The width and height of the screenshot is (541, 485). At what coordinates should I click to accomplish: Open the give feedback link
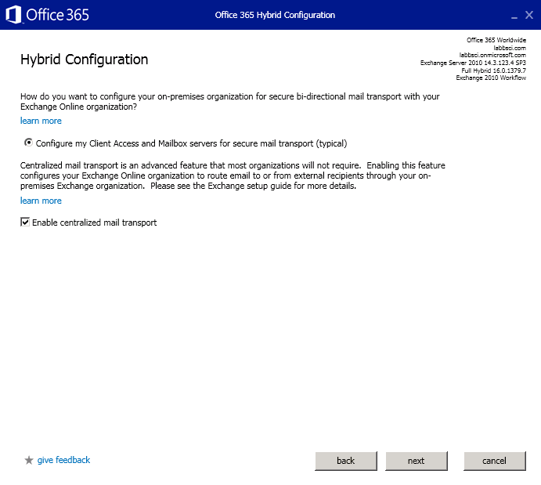pos(63,460)
